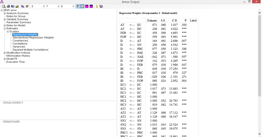This screenshot has width=262, height=137.
Task: Click estimate .071 for AT <--- EC
Action: [154, 25]
